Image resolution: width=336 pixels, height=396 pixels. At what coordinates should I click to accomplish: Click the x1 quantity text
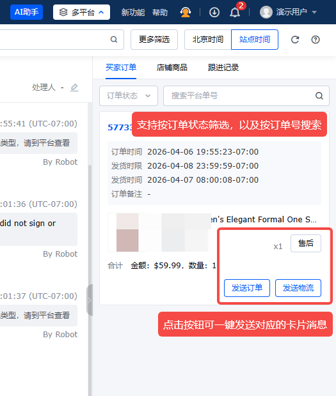point(278,247)
